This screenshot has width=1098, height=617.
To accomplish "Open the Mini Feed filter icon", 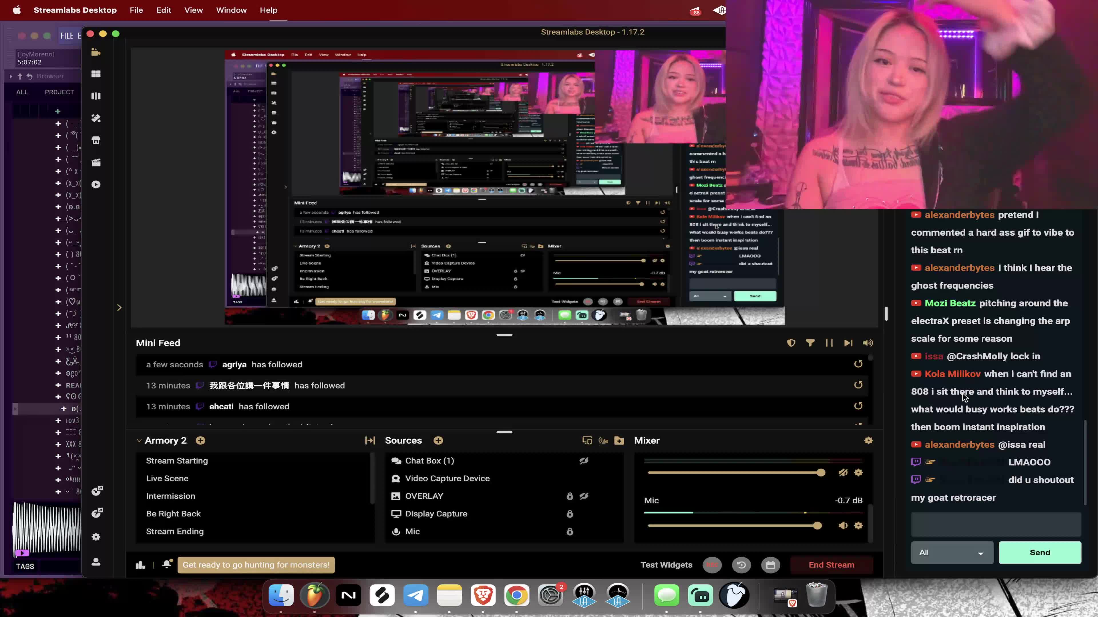I will click(x=810, y=343).
